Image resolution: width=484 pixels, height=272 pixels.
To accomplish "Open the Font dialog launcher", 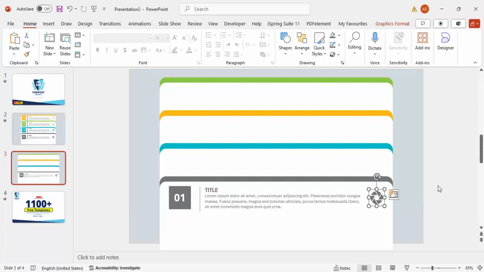I will tap(199, 63).
